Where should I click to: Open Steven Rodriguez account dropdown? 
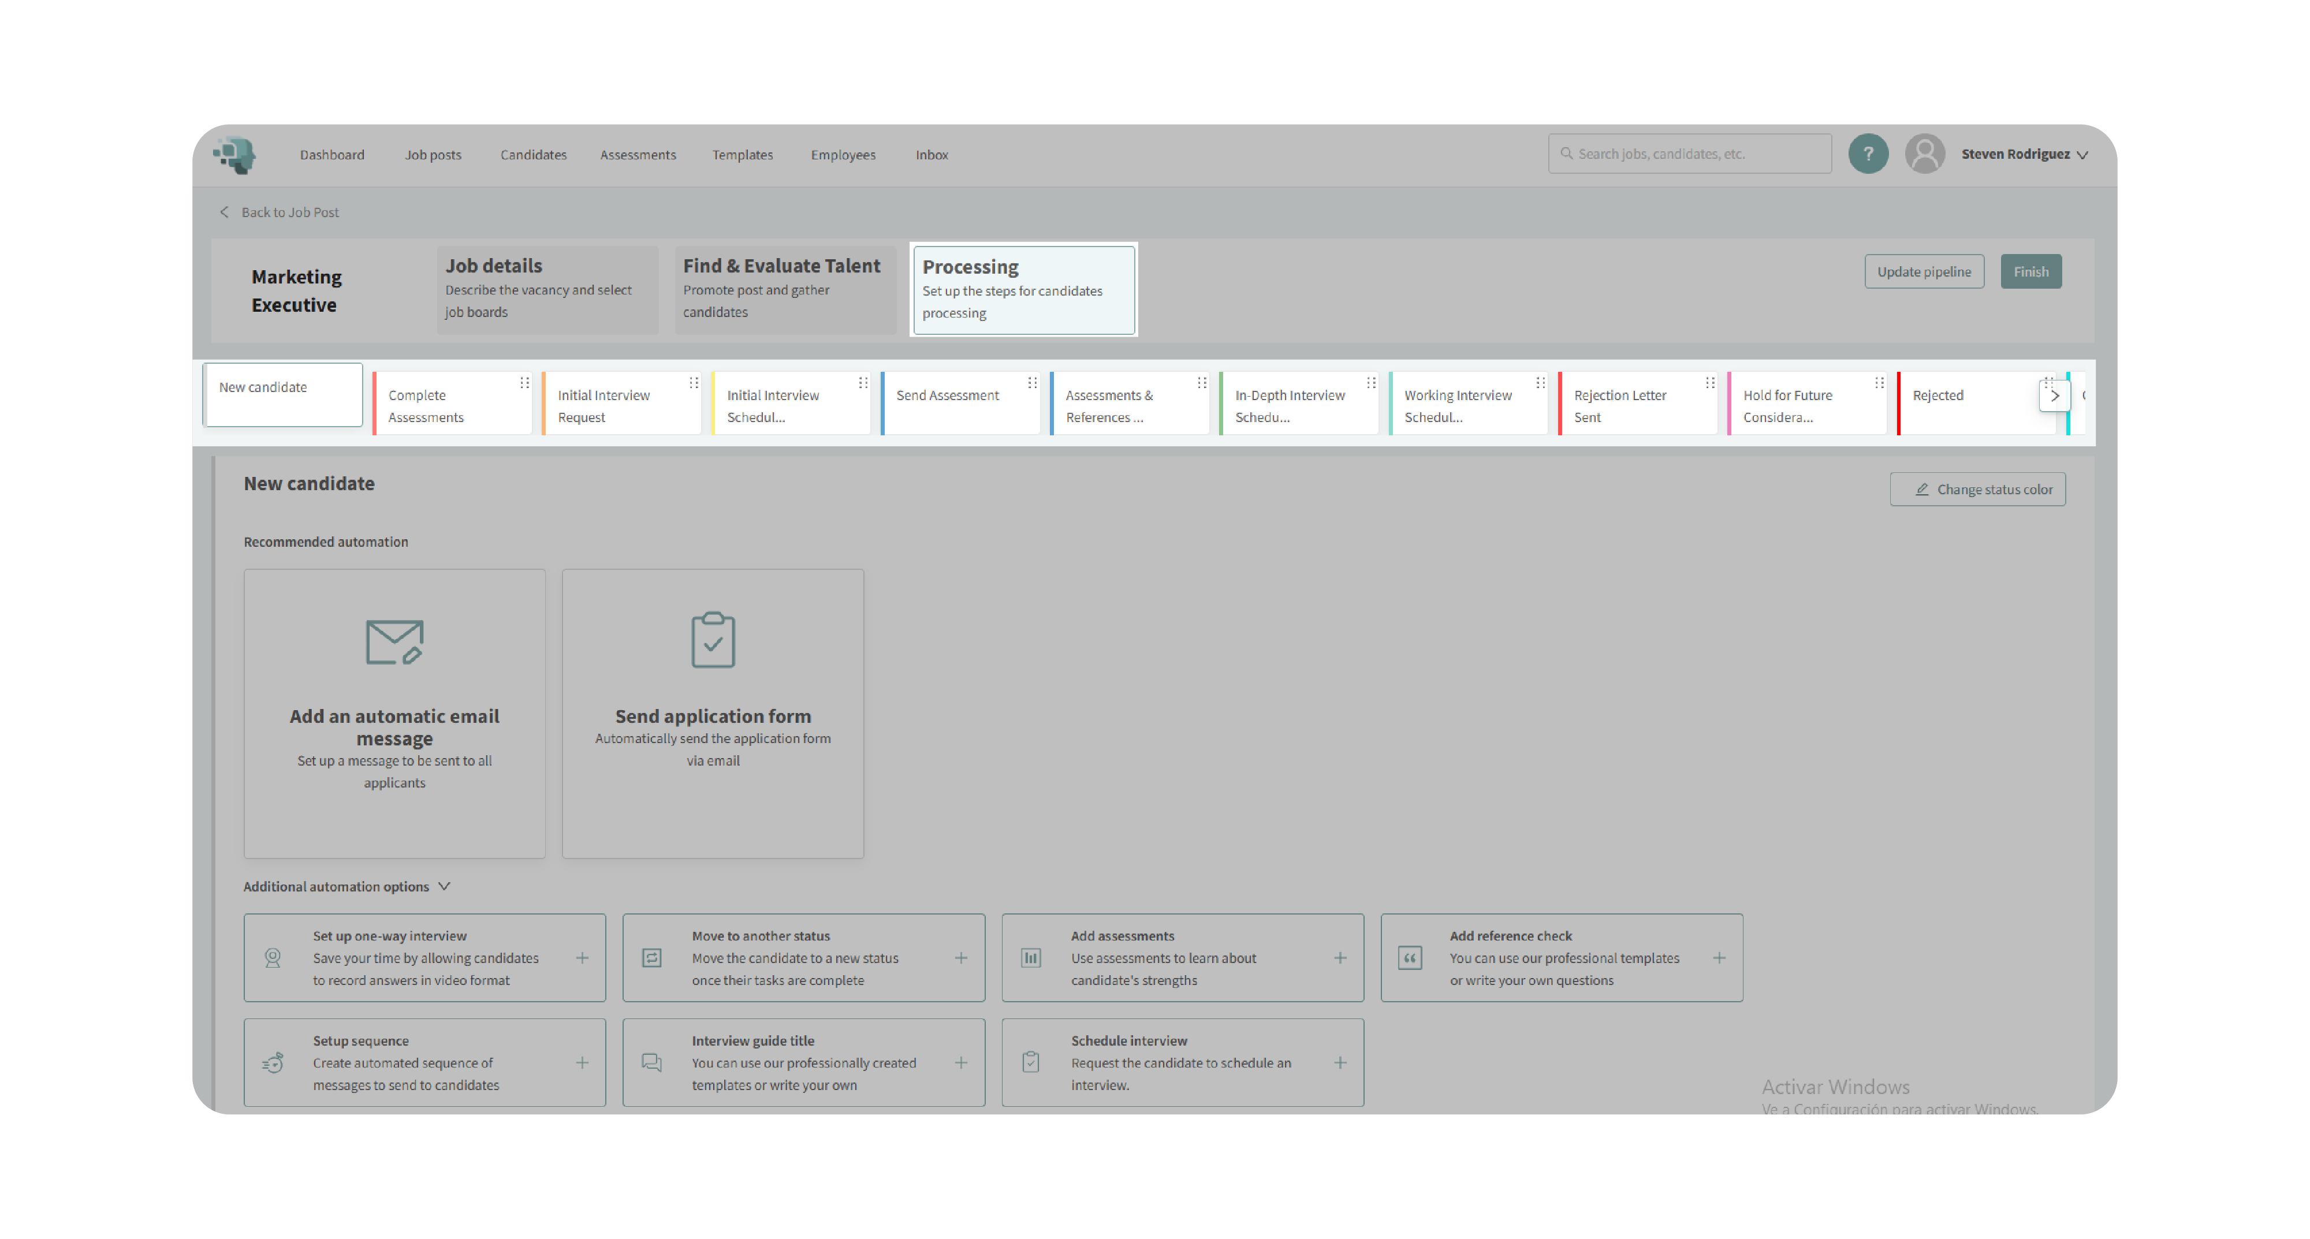(2024, 154)
